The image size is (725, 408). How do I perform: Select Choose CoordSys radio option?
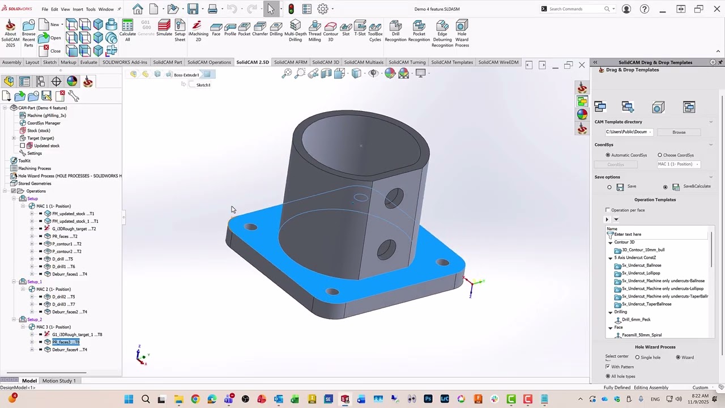pos(660,155)
